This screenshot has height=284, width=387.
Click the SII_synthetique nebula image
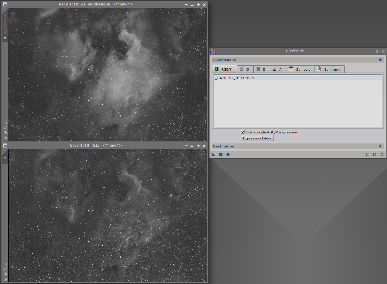coord(108,75)
